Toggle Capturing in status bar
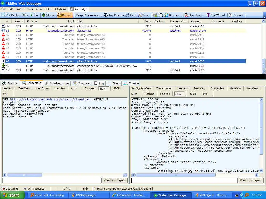This screenshot has width=266, height=199. 9,189
